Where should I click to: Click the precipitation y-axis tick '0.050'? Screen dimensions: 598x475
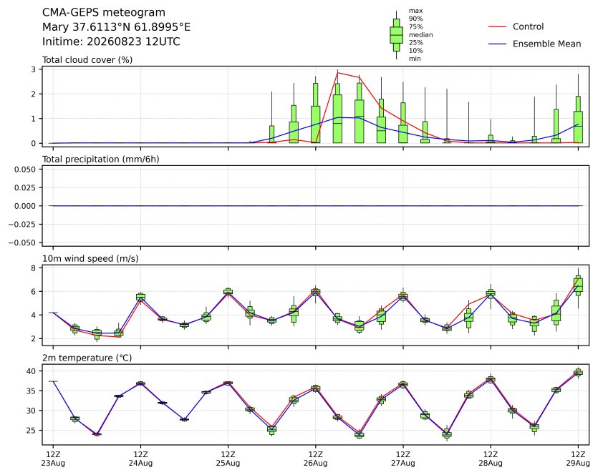click(25, 169)
